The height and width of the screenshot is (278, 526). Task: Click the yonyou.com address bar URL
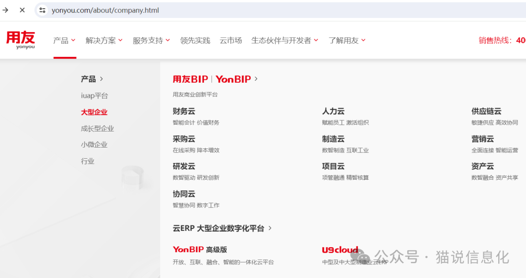click(x=105, y=10)
